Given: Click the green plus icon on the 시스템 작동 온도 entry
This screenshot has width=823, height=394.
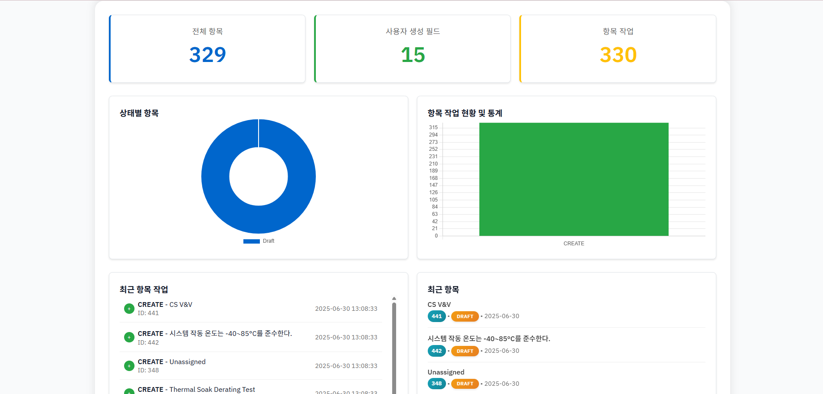Looking at the screenshot, I should 129,337.
